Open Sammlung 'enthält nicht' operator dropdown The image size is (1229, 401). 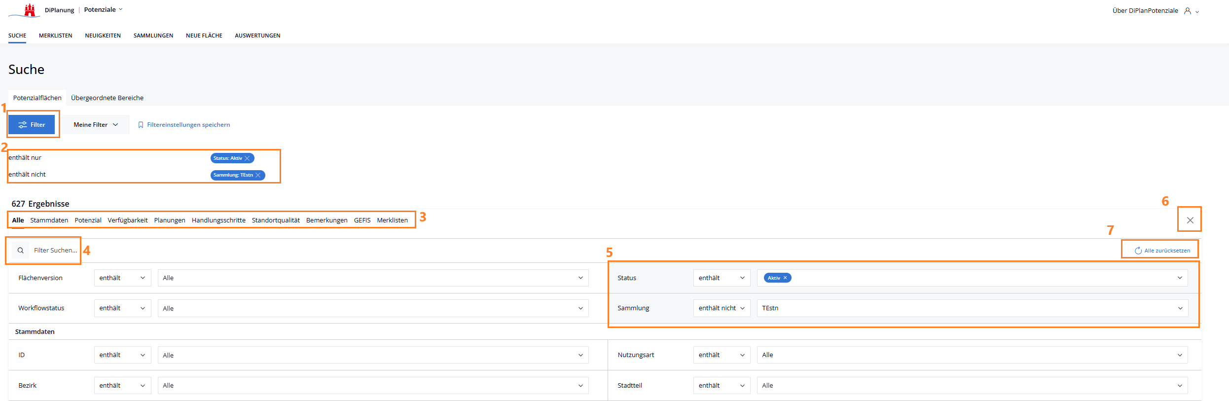[x=721, y=308]
